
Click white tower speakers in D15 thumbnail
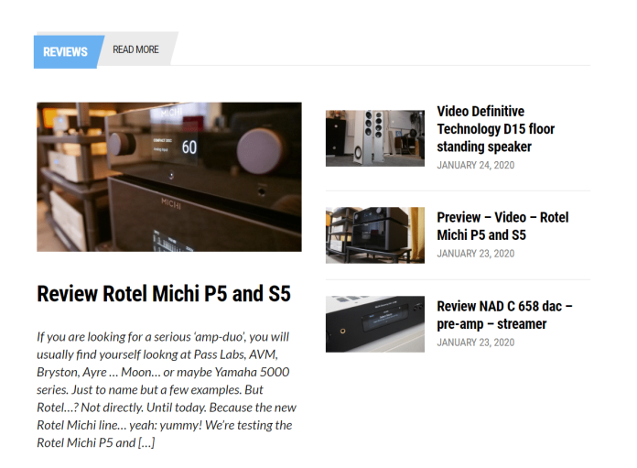click(x=369, y=137)
